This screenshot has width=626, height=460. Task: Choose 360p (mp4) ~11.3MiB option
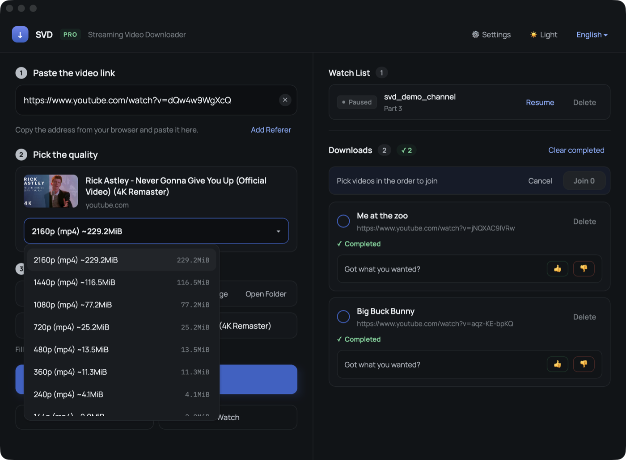point(122,372)
